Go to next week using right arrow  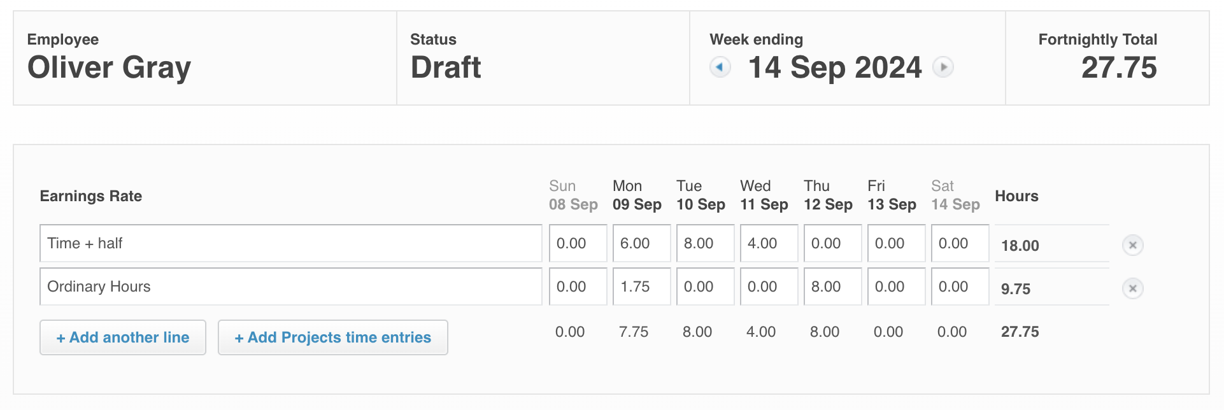943,67
